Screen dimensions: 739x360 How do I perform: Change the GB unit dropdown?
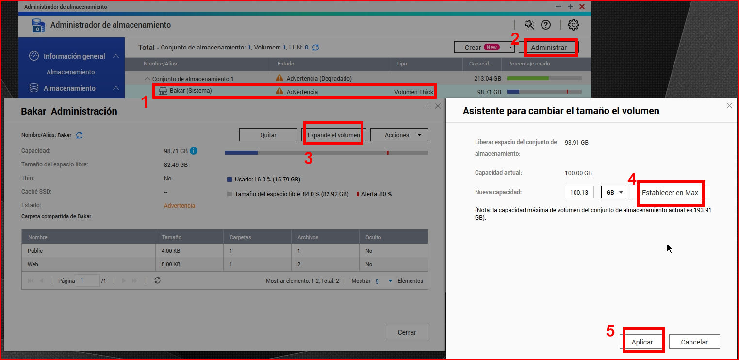[613, 192]
